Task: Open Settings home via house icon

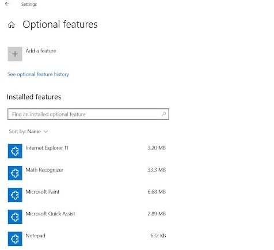Action: coord(12,25)
